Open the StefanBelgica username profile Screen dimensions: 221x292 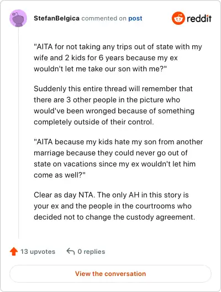pos(56,18)
